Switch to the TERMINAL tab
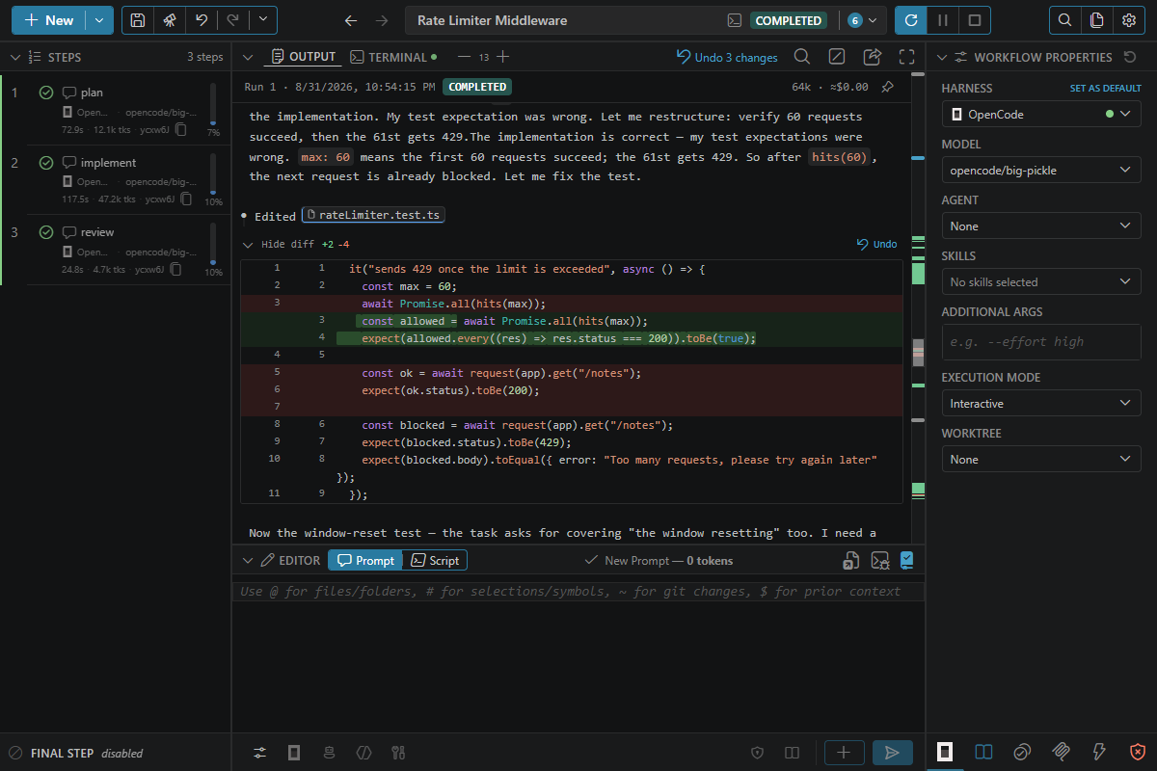The image size is (1157, 771). [393, 57]
